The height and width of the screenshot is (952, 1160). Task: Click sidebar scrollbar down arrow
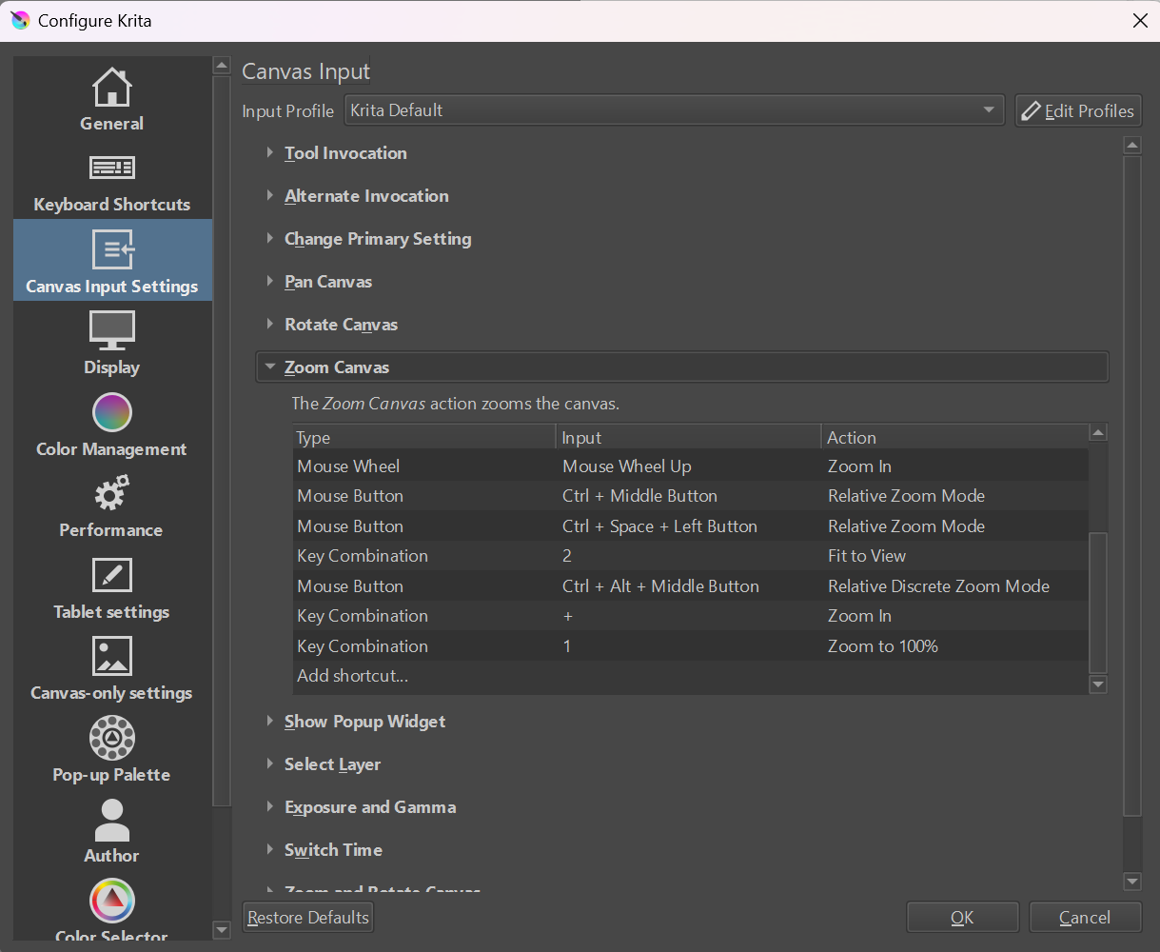[222, 929]
